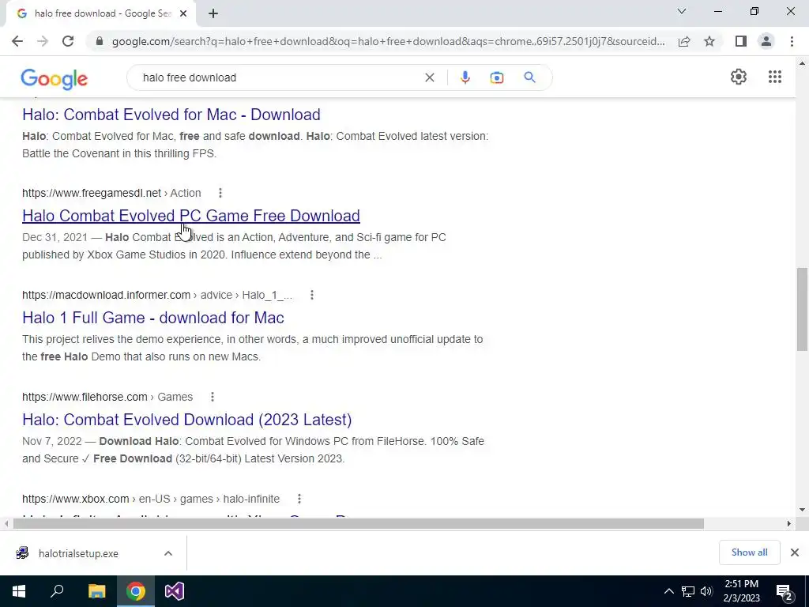Viewport: 809px width, 607px height.
Task: Open options for macdownload.informer.com result
Action: click(x=311, y=295)
